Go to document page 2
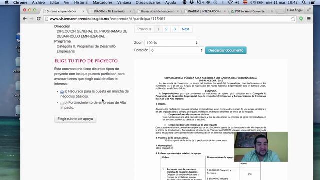The image size is (320, 180). pos(166,29)
